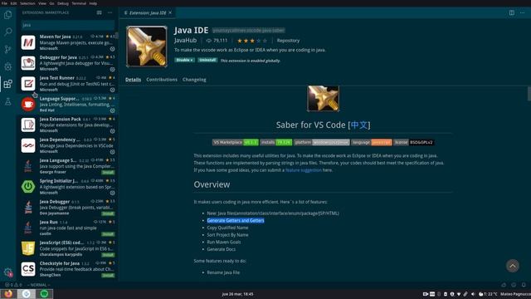Click the editor vertical scrollbar thumb
The width and height of the screenshot is (531, 299).
tap(529, 94)
